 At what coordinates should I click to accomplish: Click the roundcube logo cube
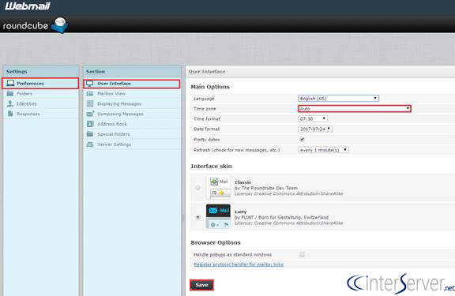pyautogui.click(x=60, y=25)
